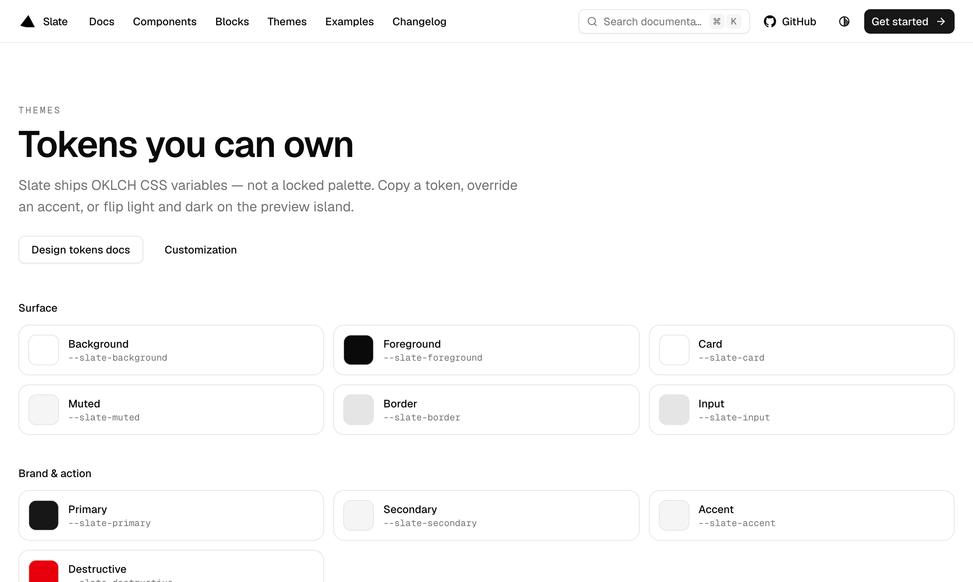Click the ⌘ shortcut key badge
Viewport: 973px width, 582px height.
point(717,21)
